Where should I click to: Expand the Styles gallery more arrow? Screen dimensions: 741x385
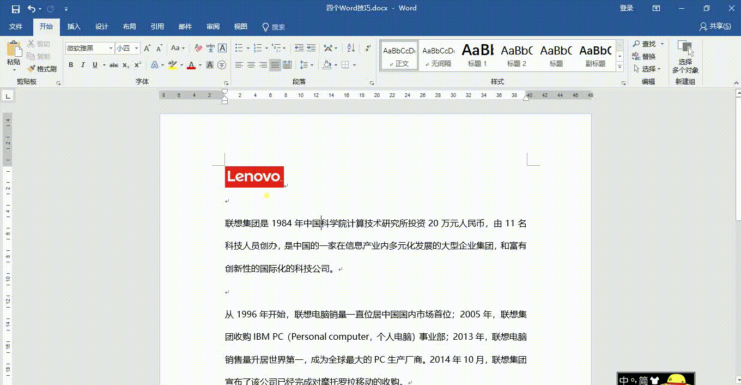pyautogui.click(x=619, y=67)
